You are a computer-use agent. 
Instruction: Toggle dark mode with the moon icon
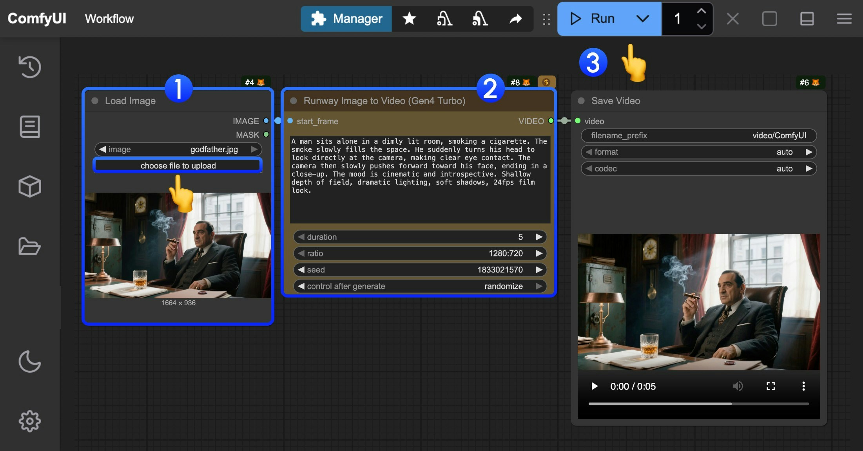pyautogui.click(x=30, y=361)
